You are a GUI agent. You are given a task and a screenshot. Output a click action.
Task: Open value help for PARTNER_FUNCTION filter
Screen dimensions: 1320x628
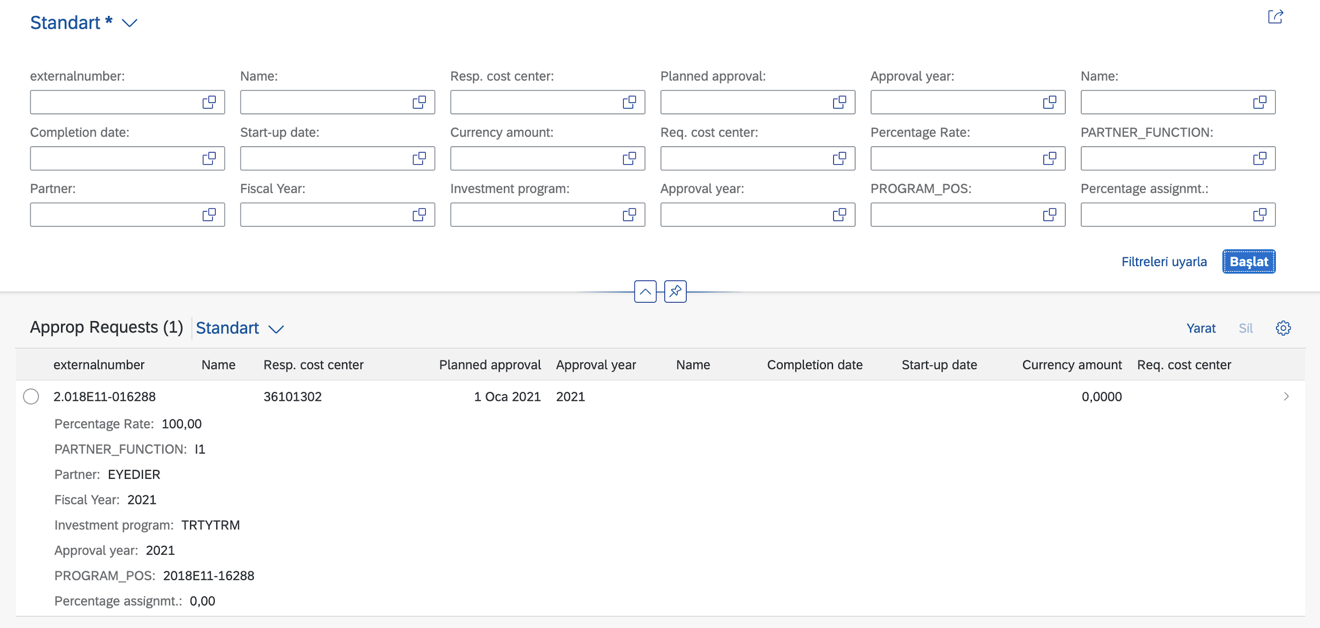[1259, 159]
